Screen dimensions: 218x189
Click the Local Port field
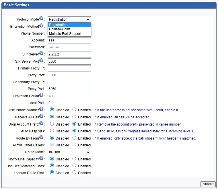point(69,103)
